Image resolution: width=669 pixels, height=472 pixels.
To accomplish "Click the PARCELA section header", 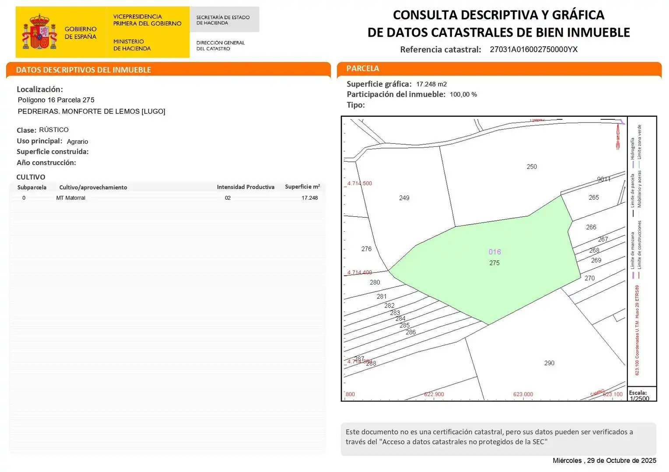I will tap(363, 69).
